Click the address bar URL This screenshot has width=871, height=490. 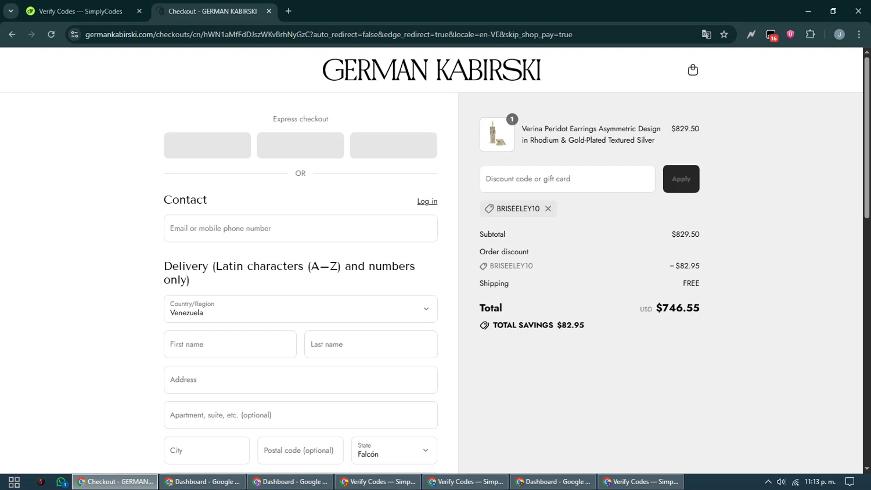(329, 34)
